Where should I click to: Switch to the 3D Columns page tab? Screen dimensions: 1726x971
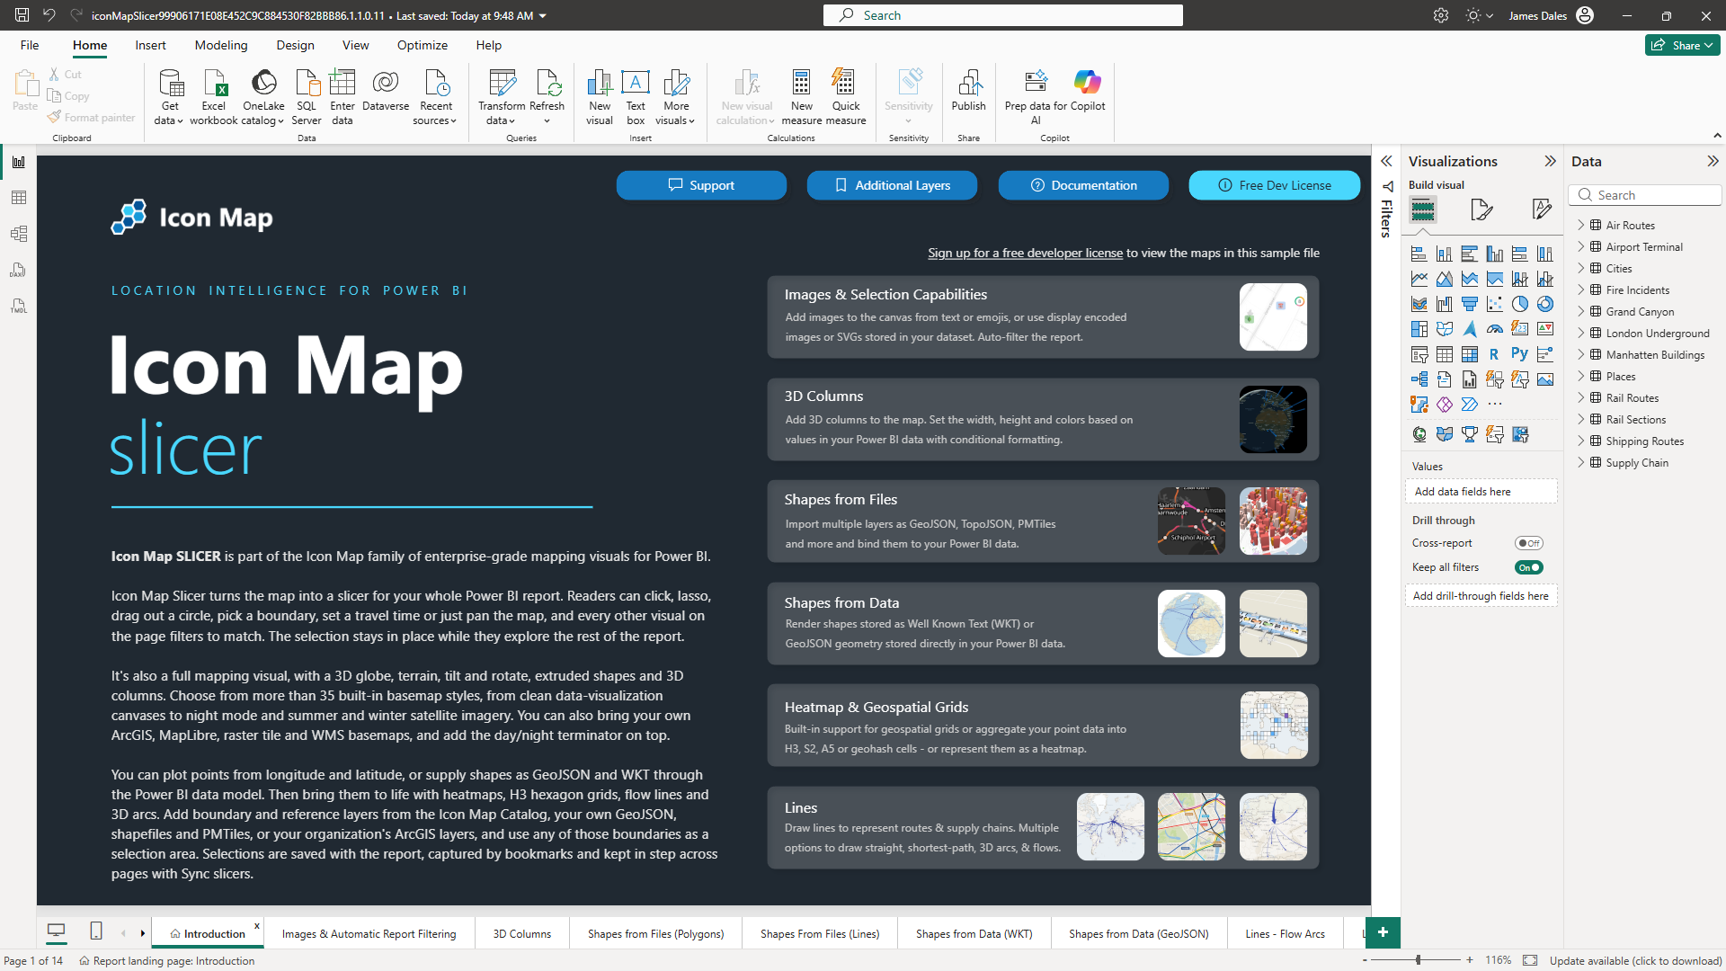[521, 933]
